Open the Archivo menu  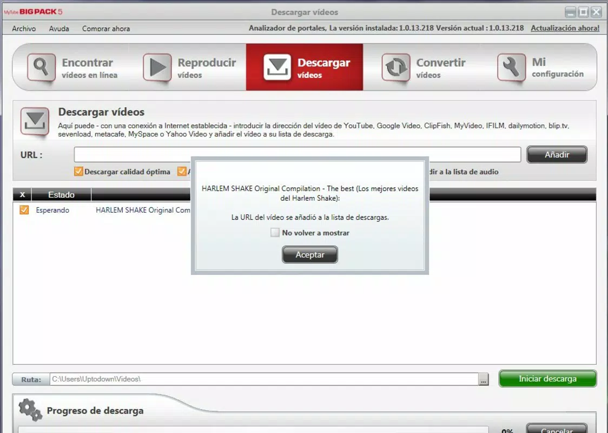tap(24, 28)
